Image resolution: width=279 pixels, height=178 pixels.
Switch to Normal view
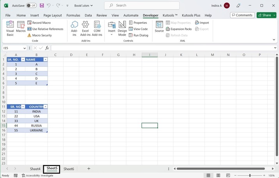(208, 175)
